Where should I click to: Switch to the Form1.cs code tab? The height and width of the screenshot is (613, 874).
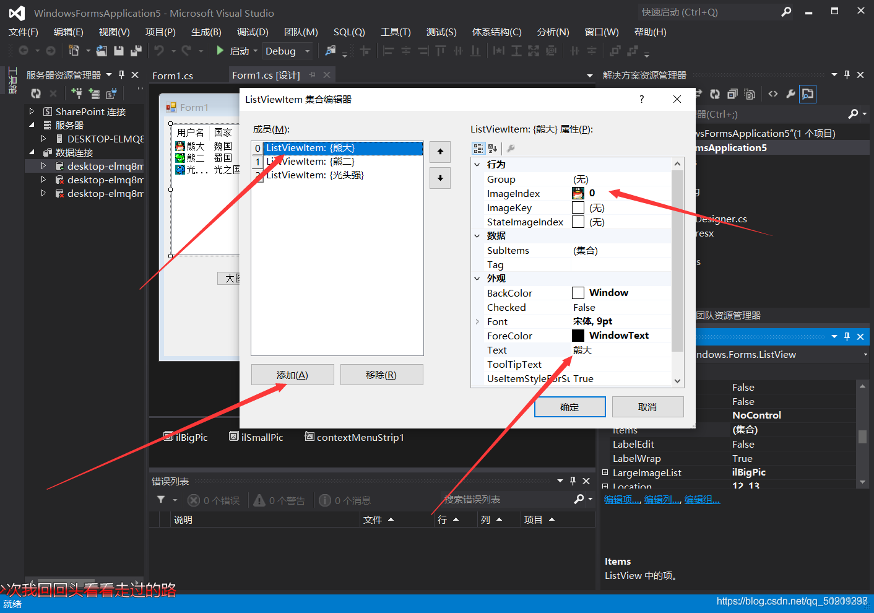173,76
